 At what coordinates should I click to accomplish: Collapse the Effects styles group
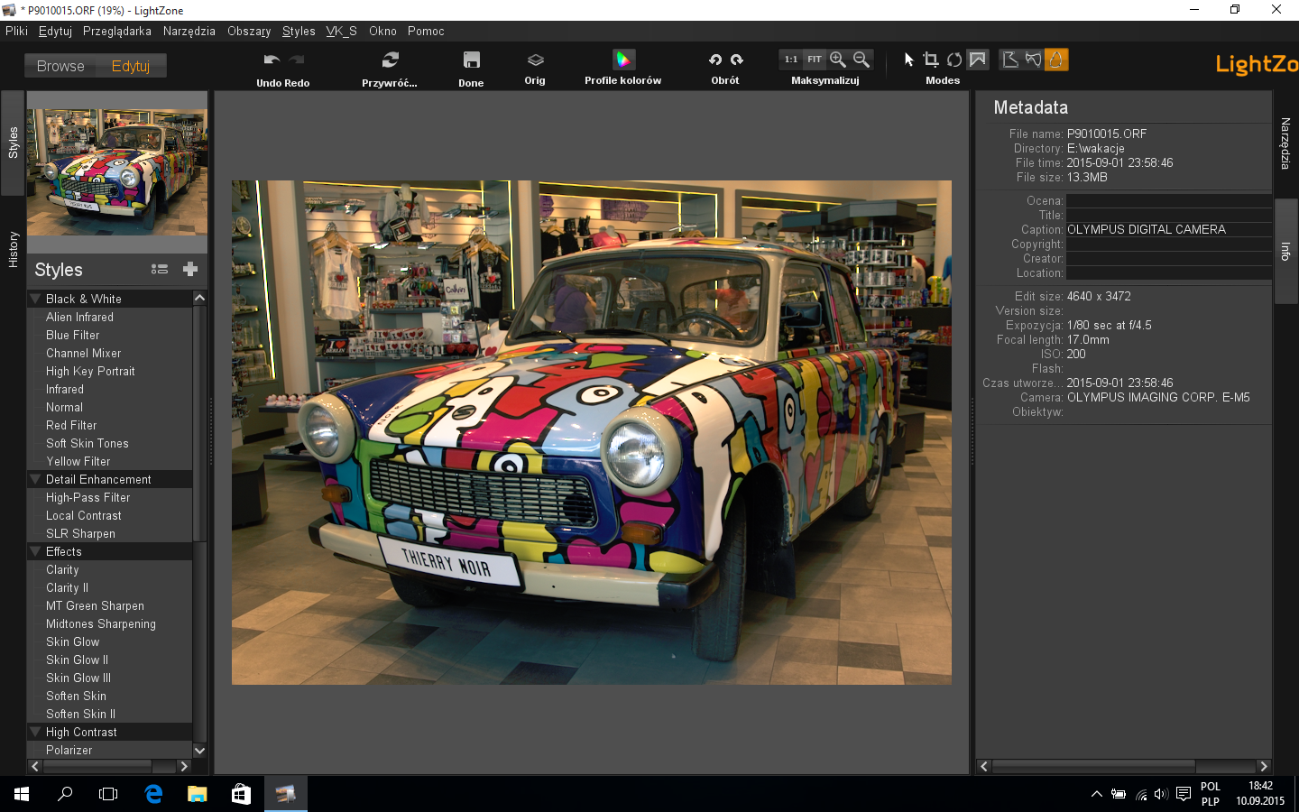35,551
